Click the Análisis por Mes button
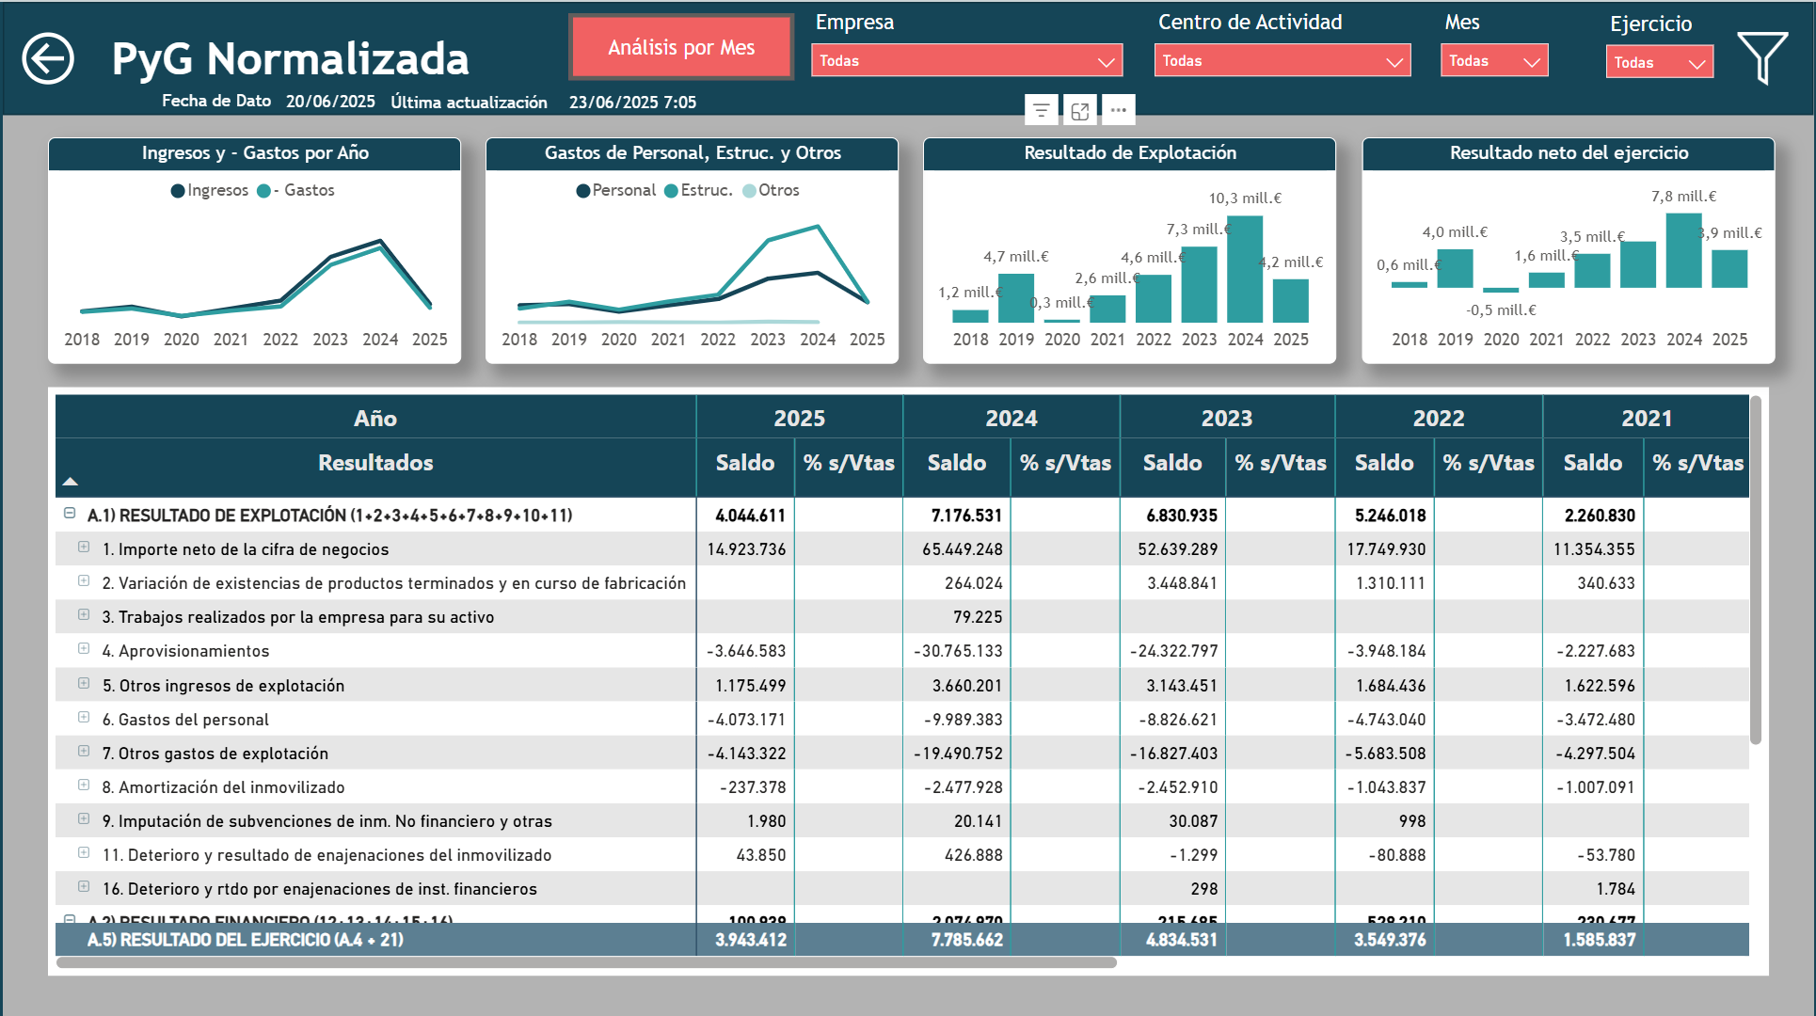The width and height of the screenshot is (1816, 1016). pyautogui.click(x=681, y=48)
